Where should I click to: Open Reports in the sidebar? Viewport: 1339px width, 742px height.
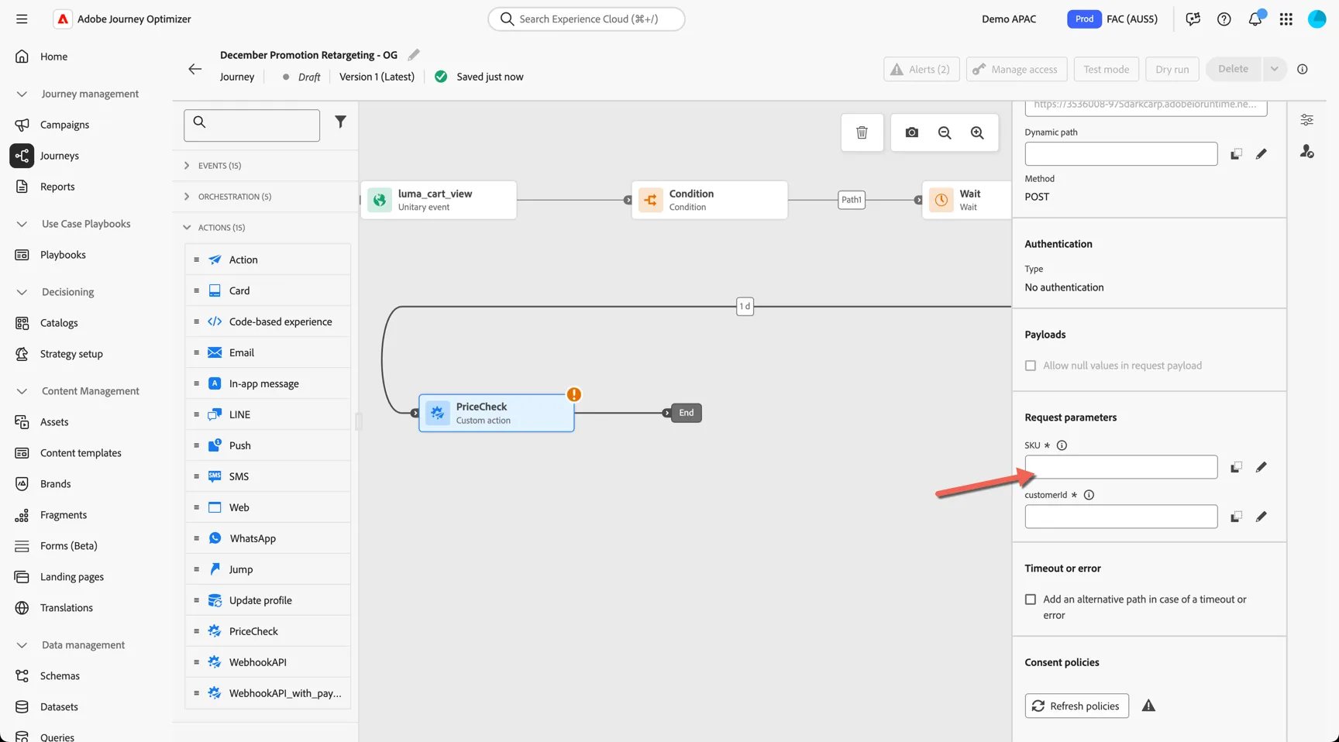pyautogui.click(x=57, y=187)
